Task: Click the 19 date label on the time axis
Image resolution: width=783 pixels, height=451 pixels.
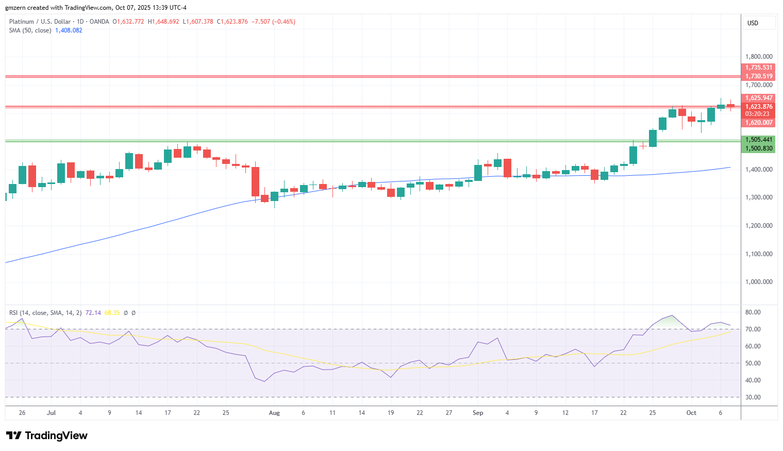Action: pyautogui.click(x=391, y=413)
